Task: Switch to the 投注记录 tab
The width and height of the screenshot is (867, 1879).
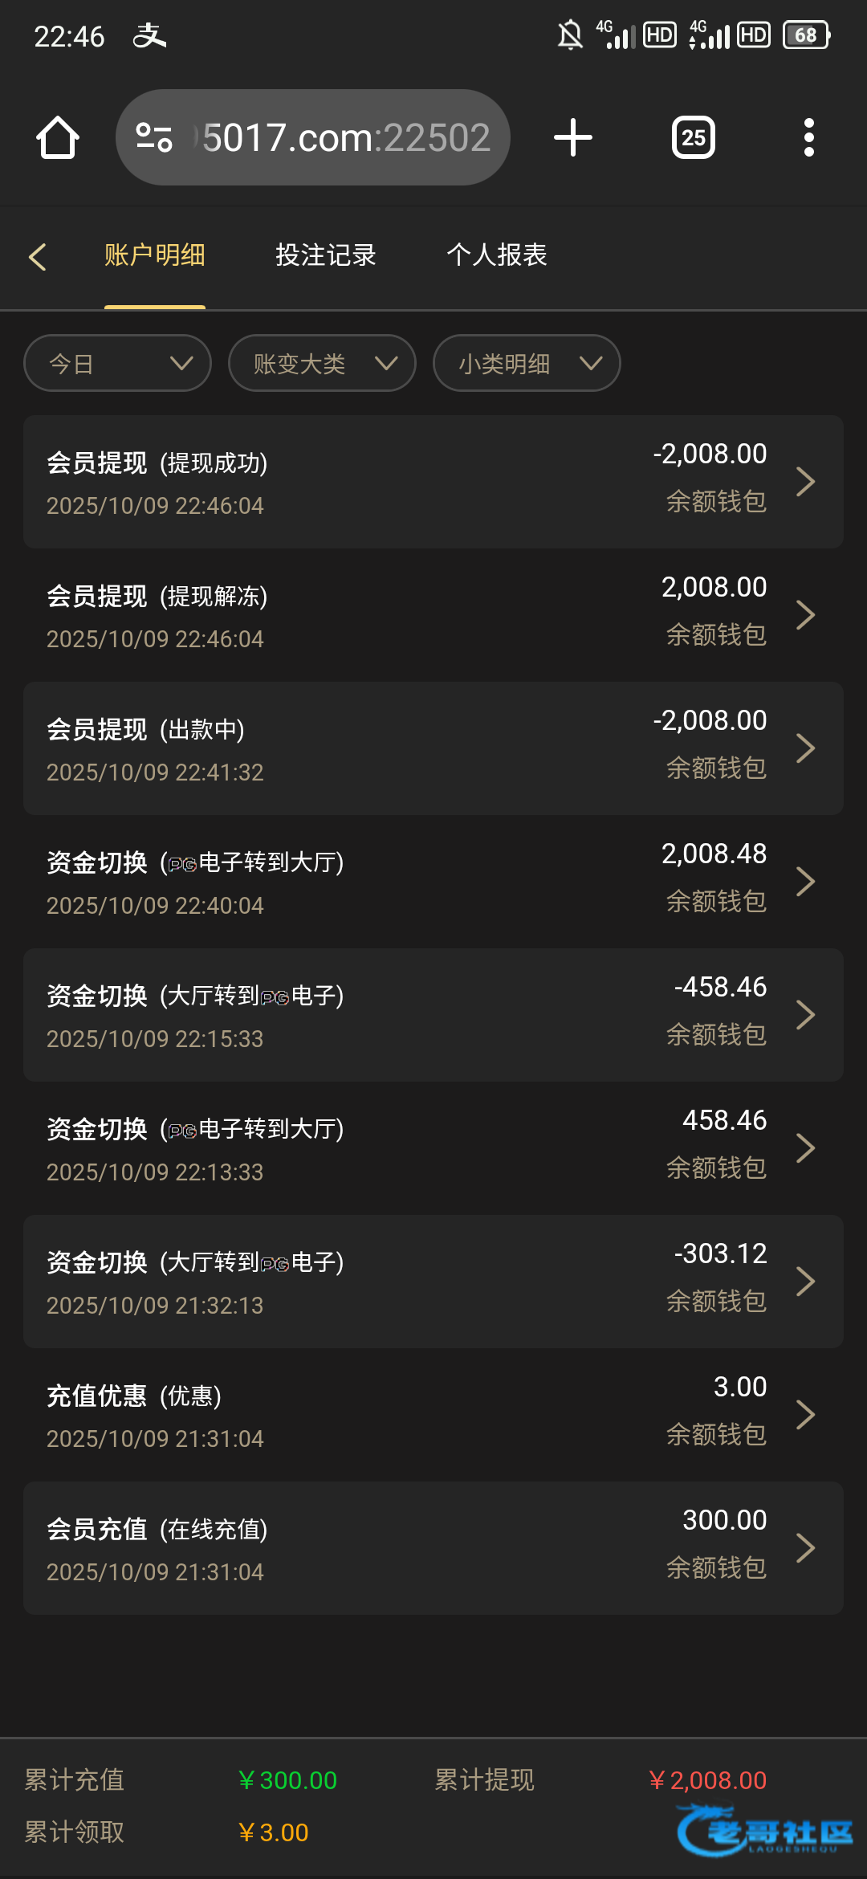Action: coord(326,255)
